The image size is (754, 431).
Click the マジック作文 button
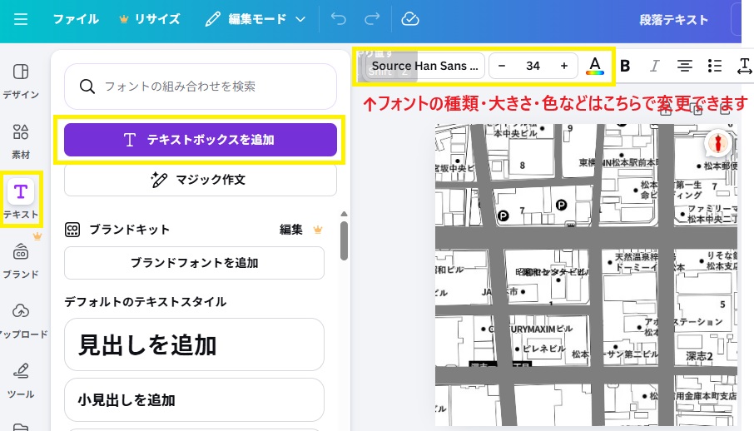[x=201, y=179]
